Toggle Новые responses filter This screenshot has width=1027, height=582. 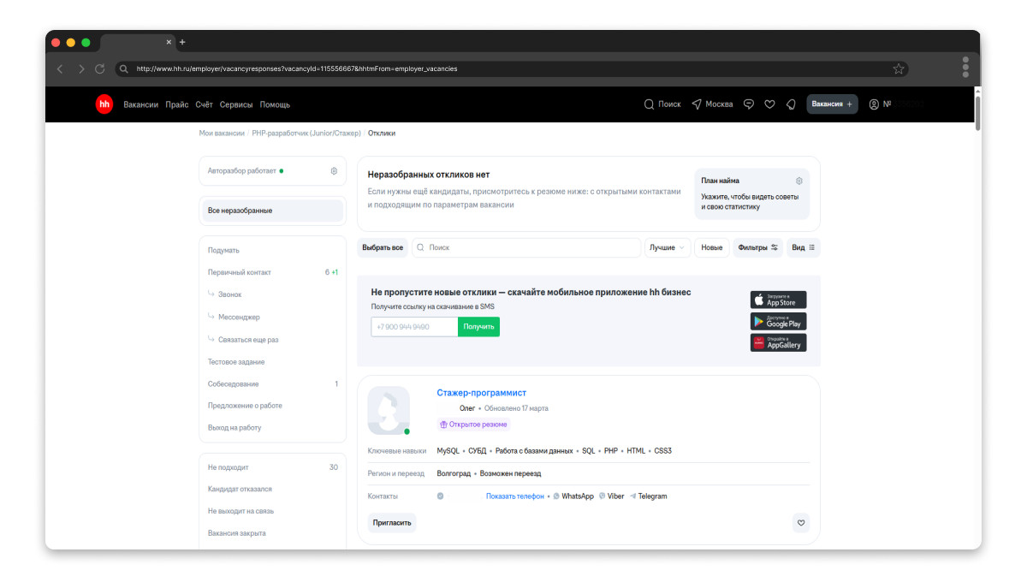point(711,247)
